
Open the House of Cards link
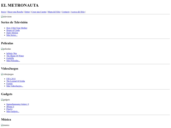(x=13, y=30)
